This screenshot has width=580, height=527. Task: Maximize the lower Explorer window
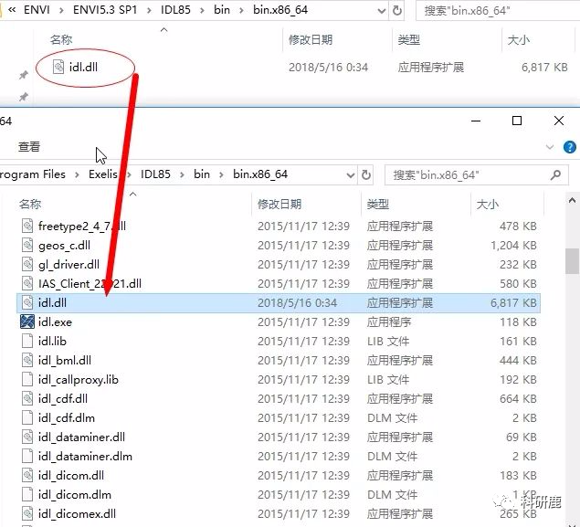[x=517, y=121]
